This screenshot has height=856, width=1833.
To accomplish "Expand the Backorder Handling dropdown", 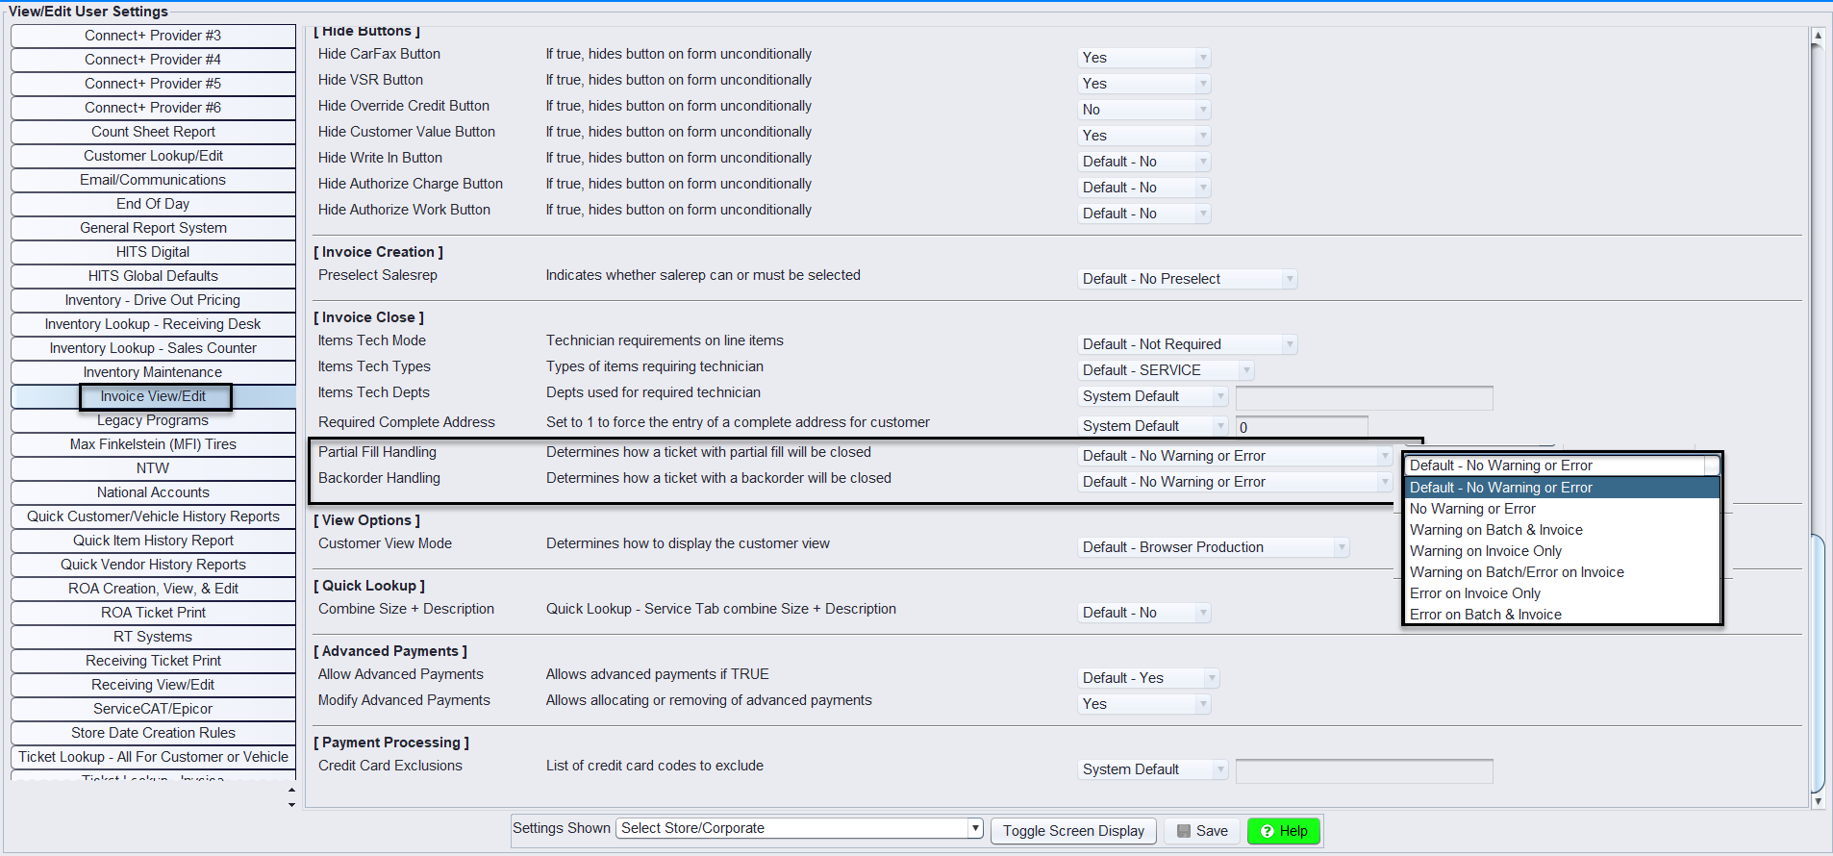I will coord(1236,482).
